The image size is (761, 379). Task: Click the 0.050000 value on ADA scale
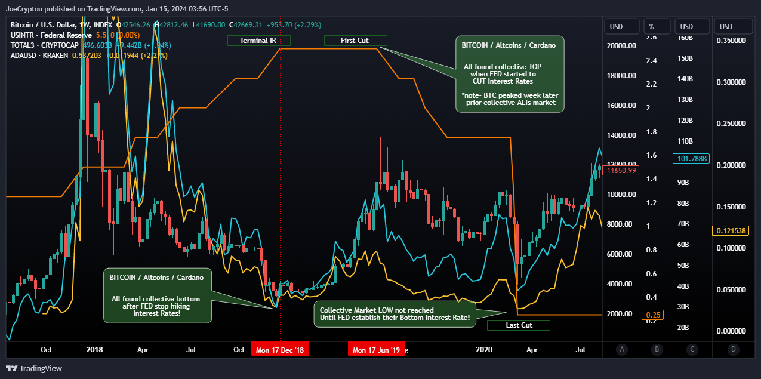pos(731,290)
